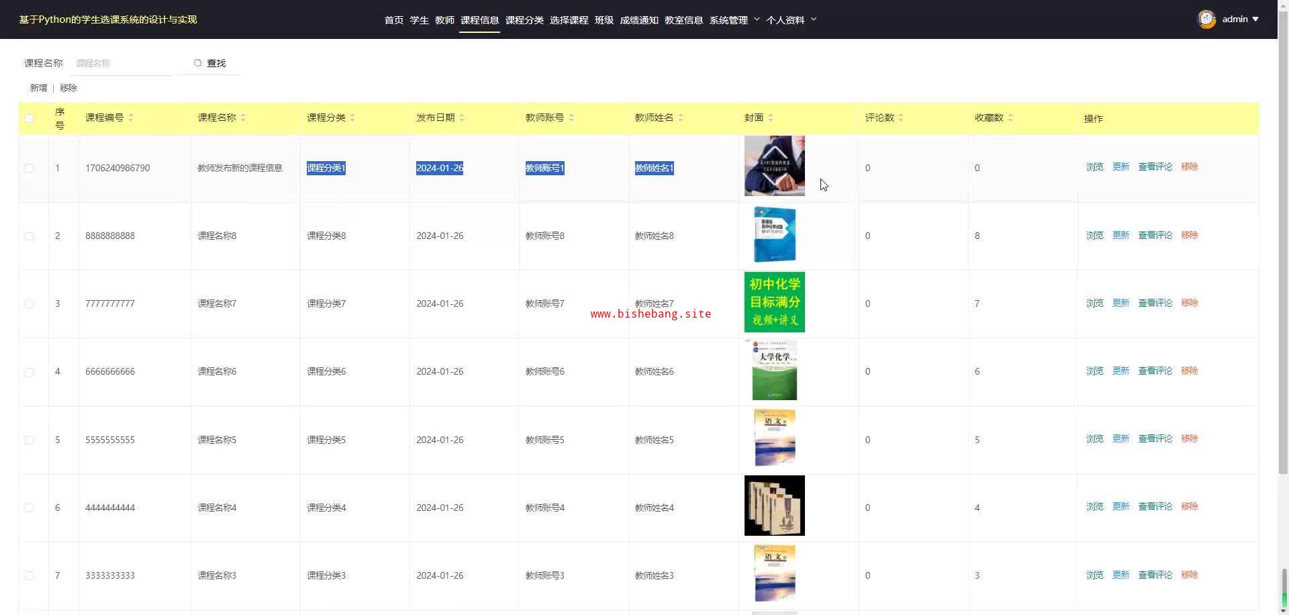
Task: Focus the 课程名称 search input field
Action: coord(122,63)
